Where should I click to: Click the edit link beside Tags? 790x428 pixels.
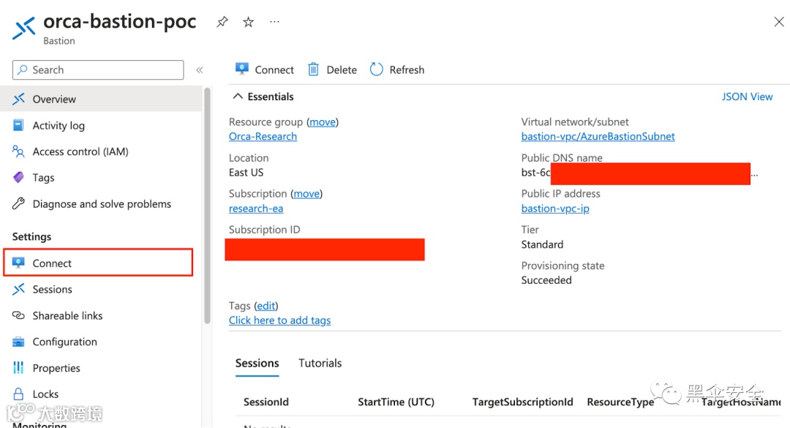(x=266, y=306)
